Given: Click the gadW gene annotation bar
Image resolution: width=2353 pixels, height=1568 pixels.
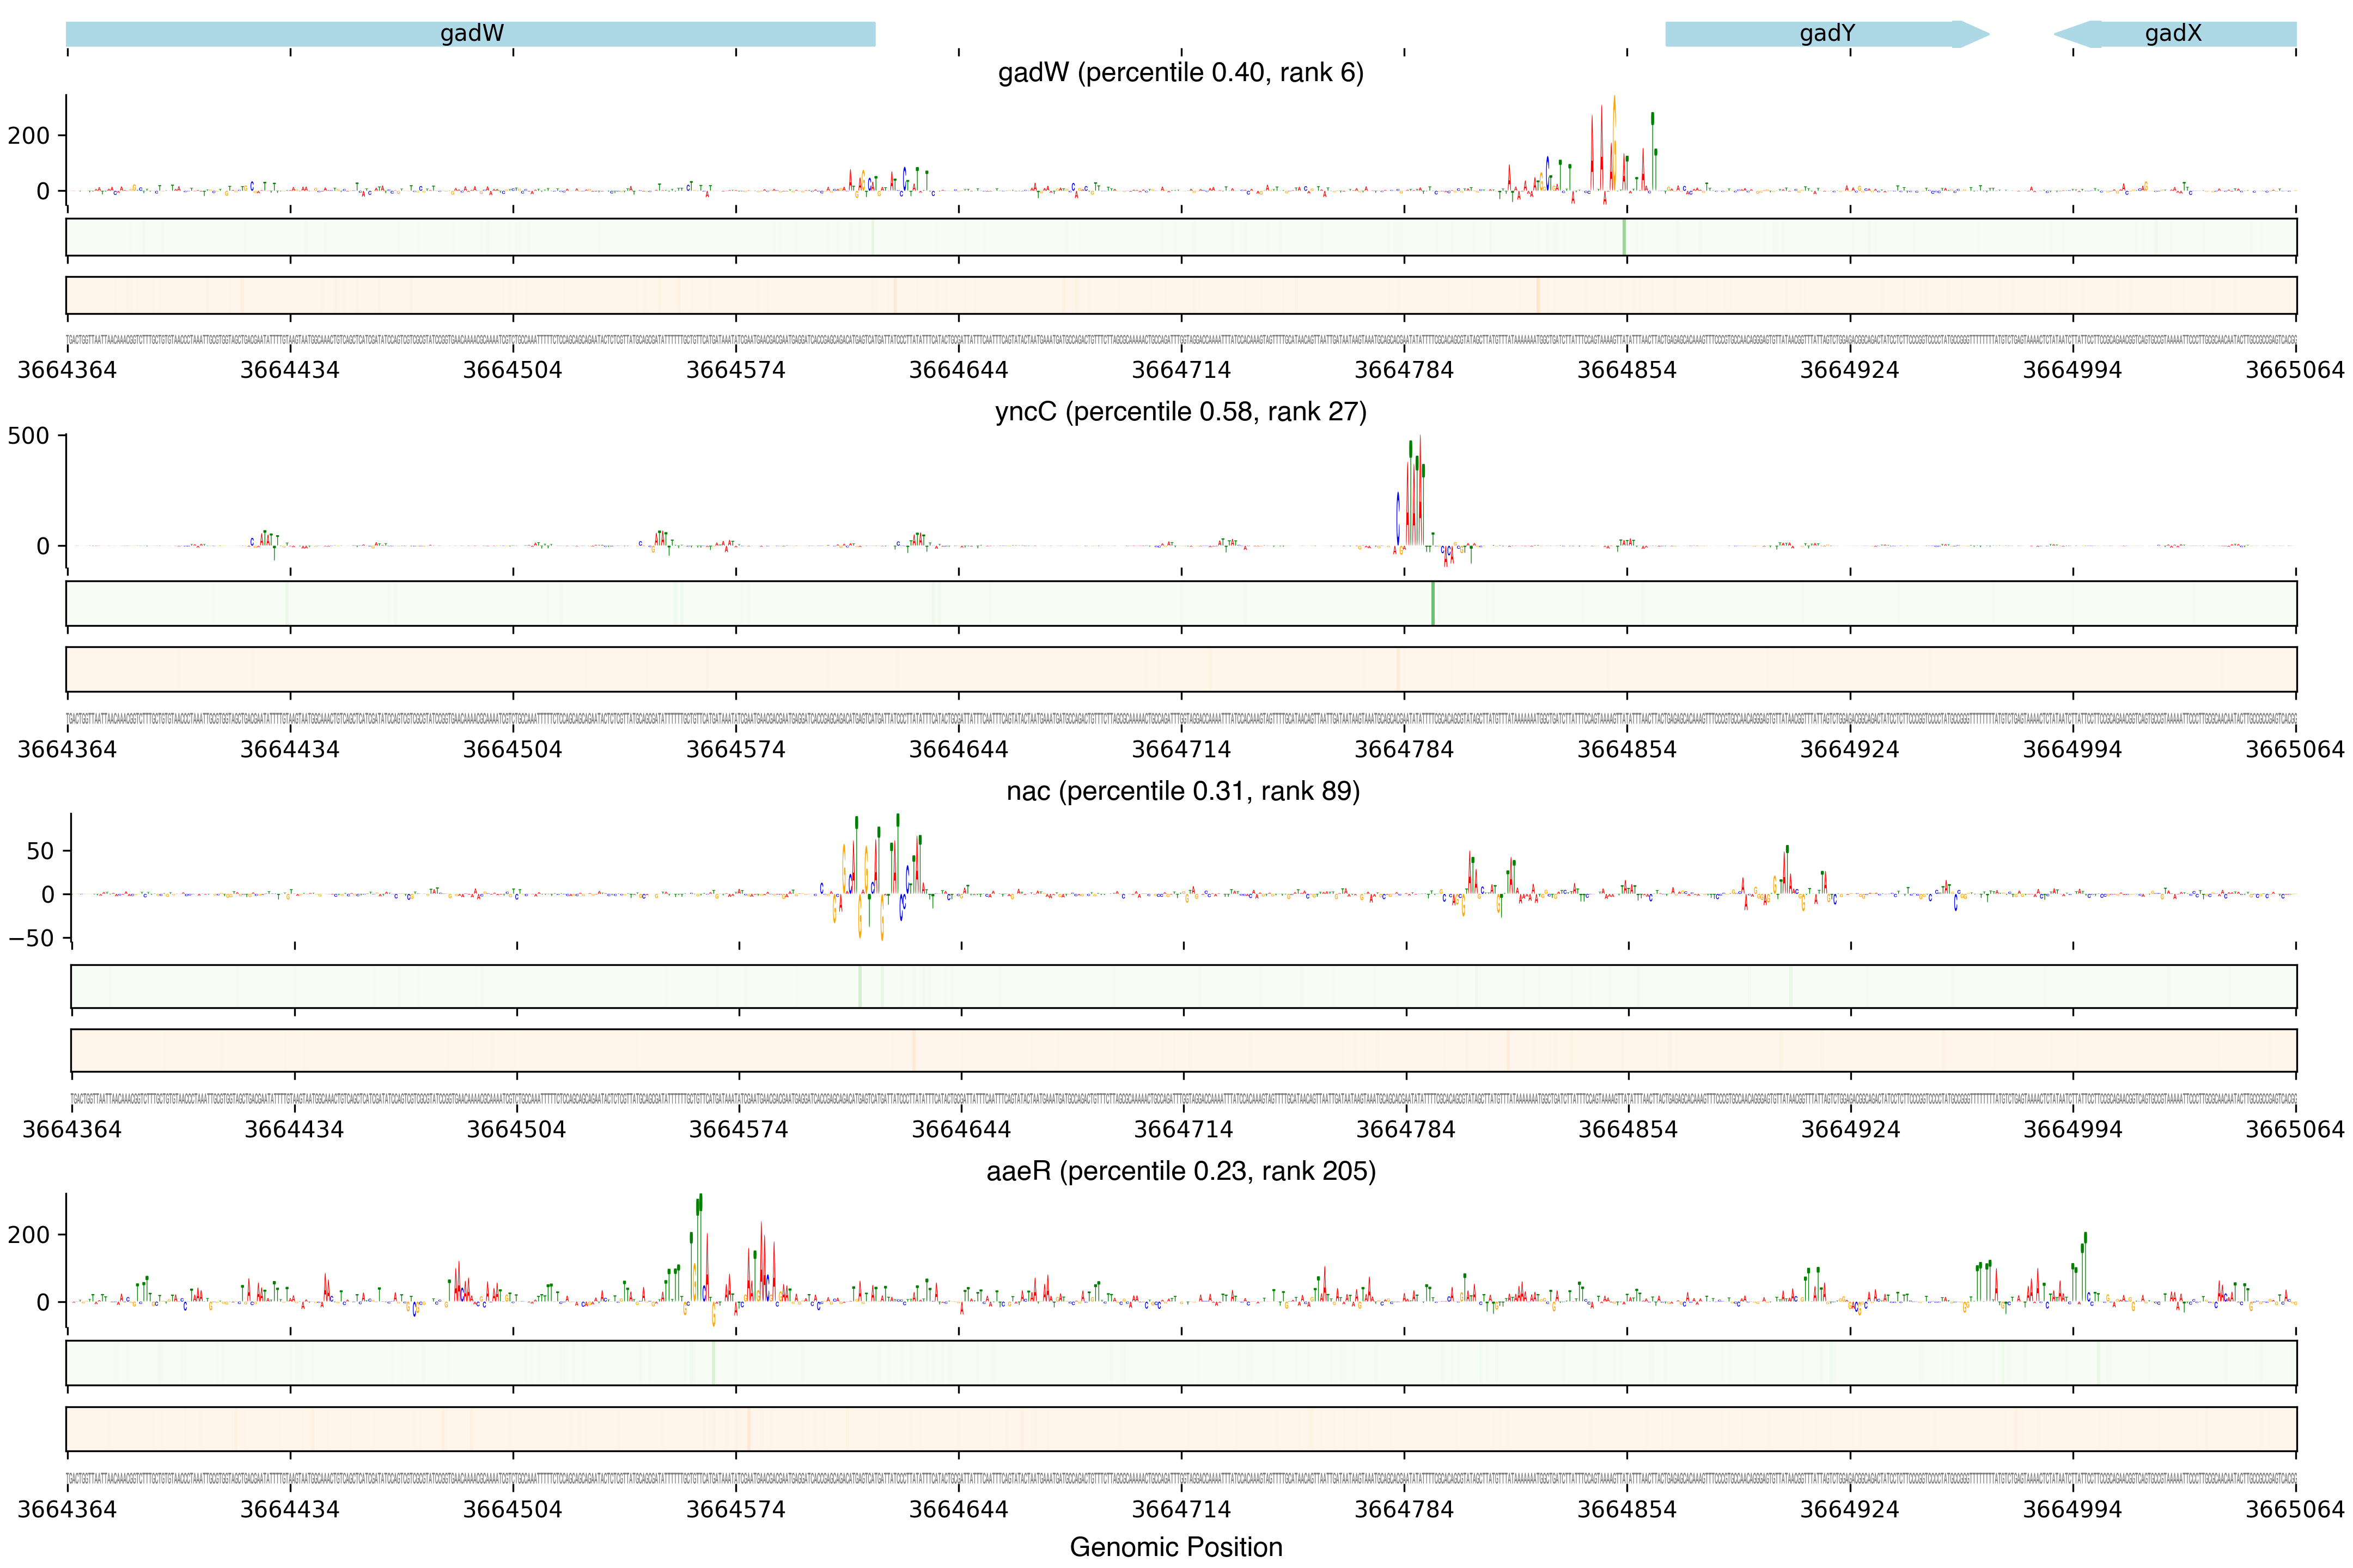Looking at the screenshot, I should pos(470,34).
